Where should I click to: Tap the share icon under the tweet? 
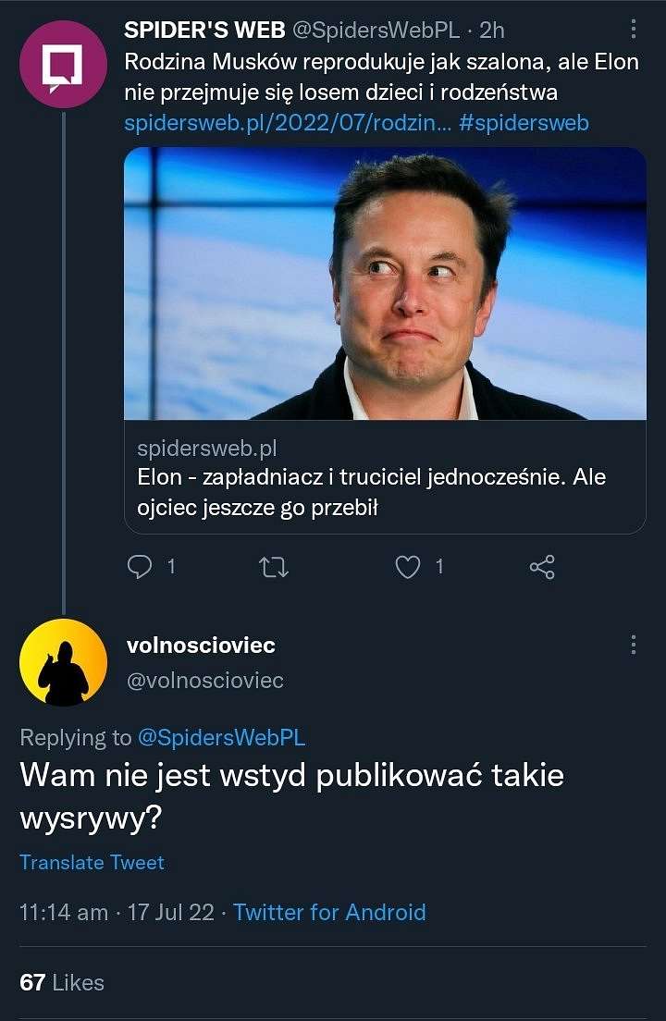542,567
